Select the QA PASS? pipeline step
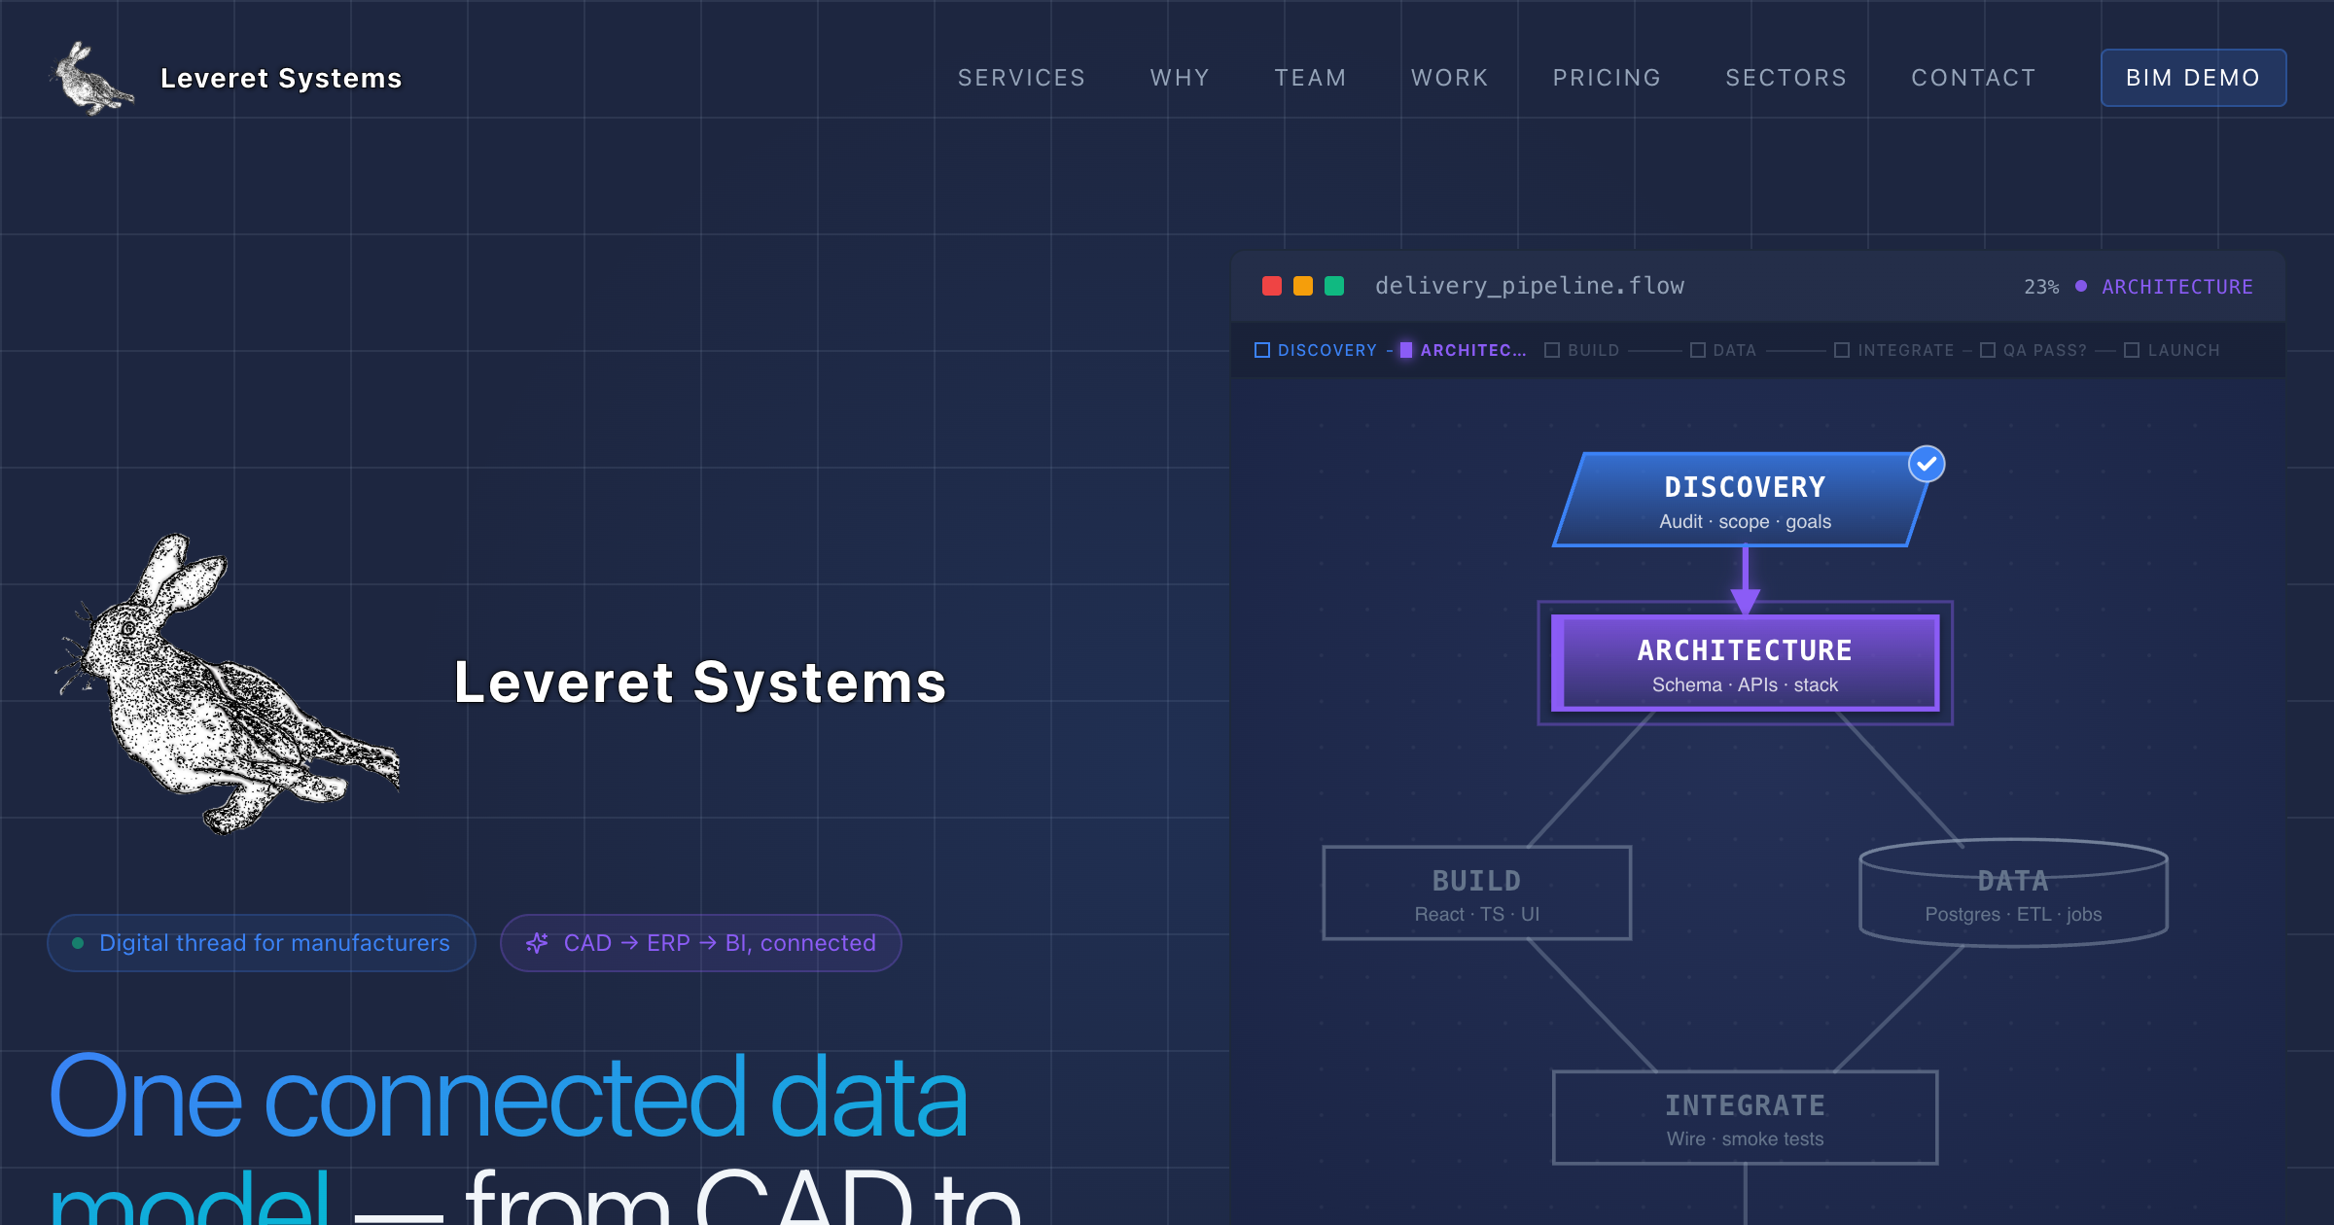This screenshot has width=2334, height=1225. 2033,350
